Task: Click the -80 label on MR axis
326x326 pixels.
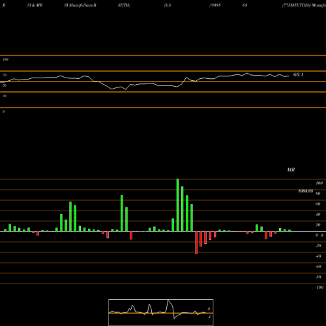Action: [318, 277]
